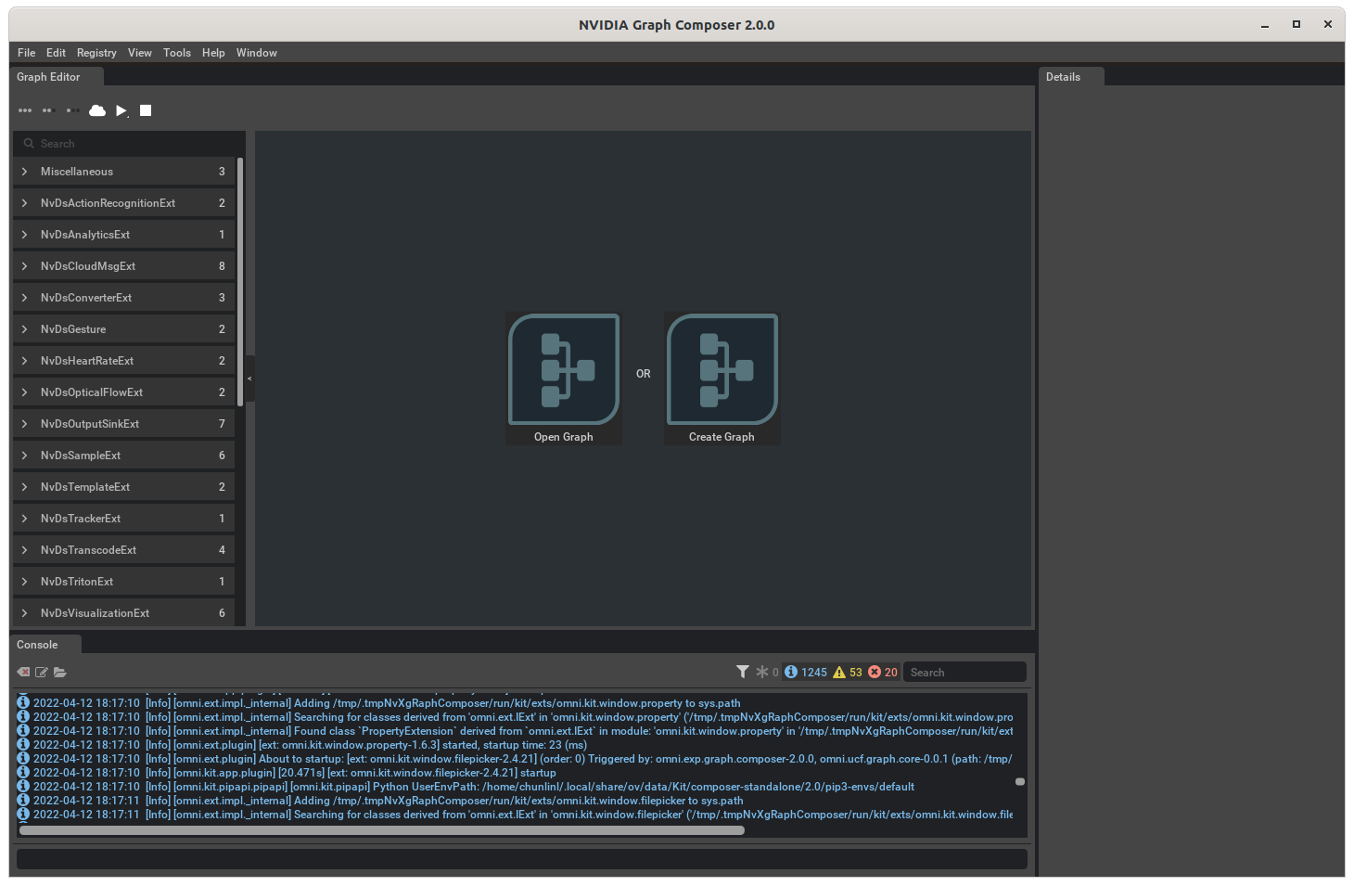Focus the console Search field
Screen dimensions: 1354x886
(964, 673)
